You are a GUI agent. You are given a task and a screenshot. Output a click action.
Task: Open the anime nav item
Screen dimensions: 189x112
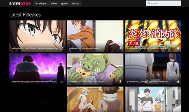point(54,3)
